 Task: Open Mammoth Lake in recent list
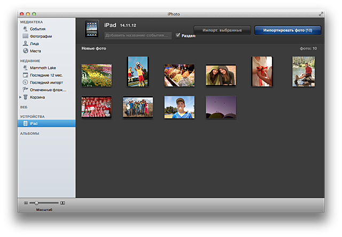43,68
